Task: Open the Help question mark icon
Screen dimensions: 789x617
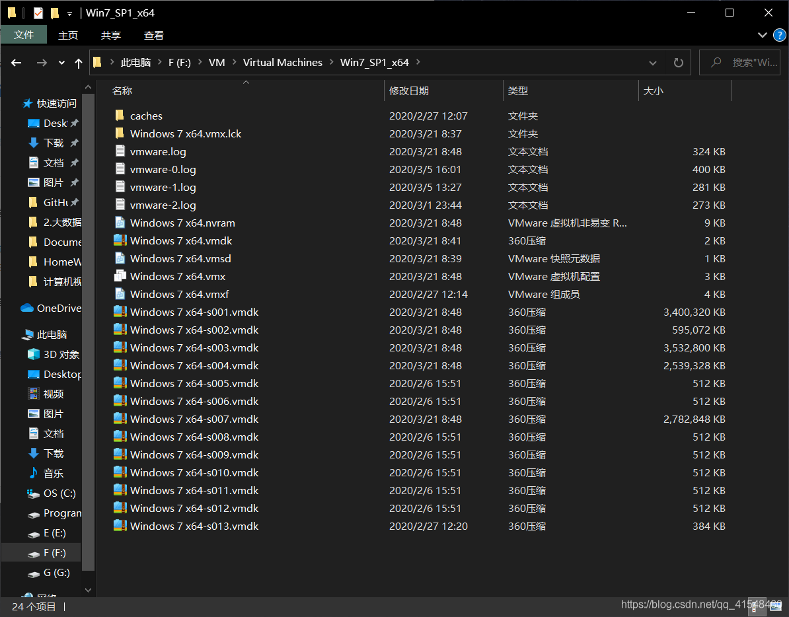Action: click(779, 35)
